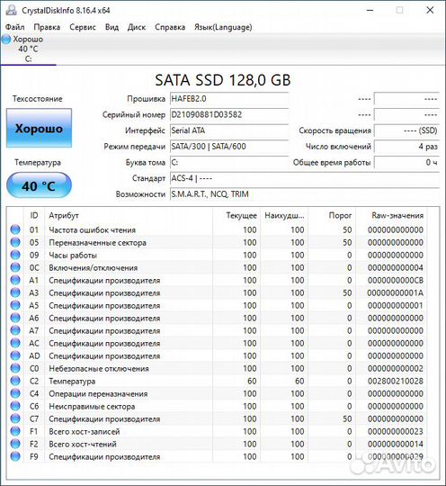Image resolution: width=446 pixels, height=486 pixels.
Task: Click the SATA SSD 128,0 GB title
Action: pos(223,80)
